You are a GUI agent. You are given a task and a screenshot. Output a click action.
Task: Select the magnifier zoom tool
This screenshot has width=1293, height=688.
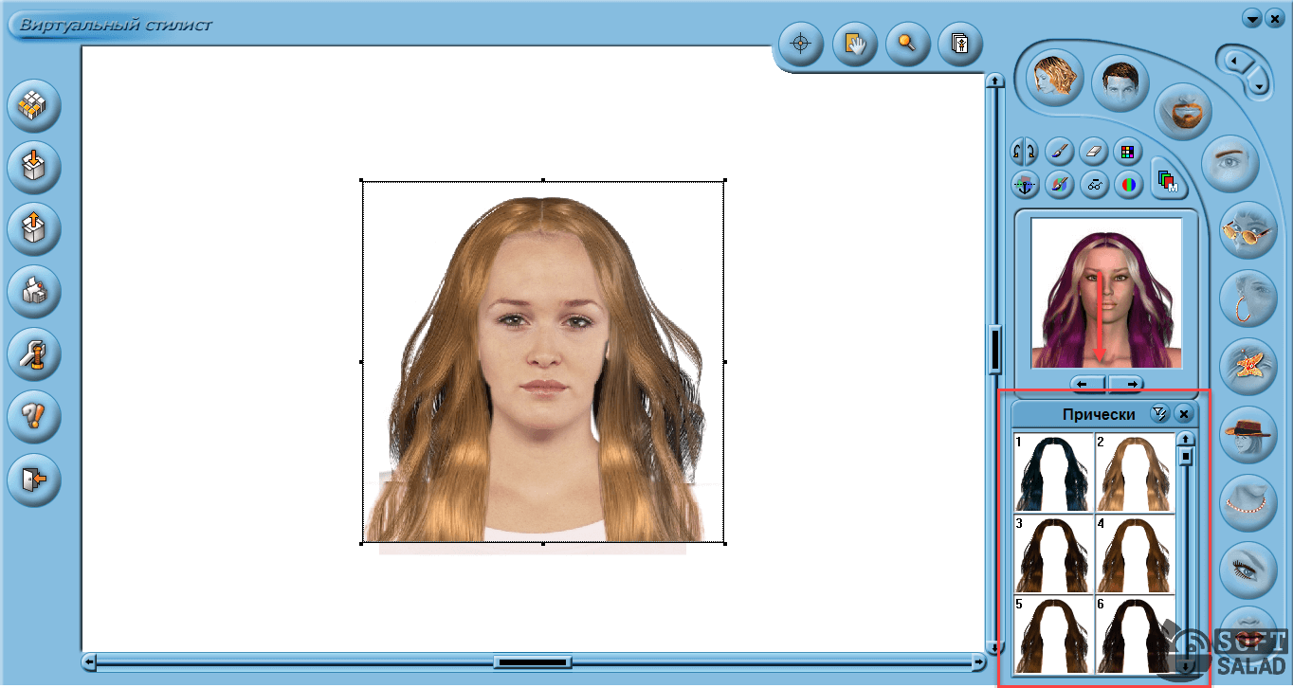(x=908, y=45)
